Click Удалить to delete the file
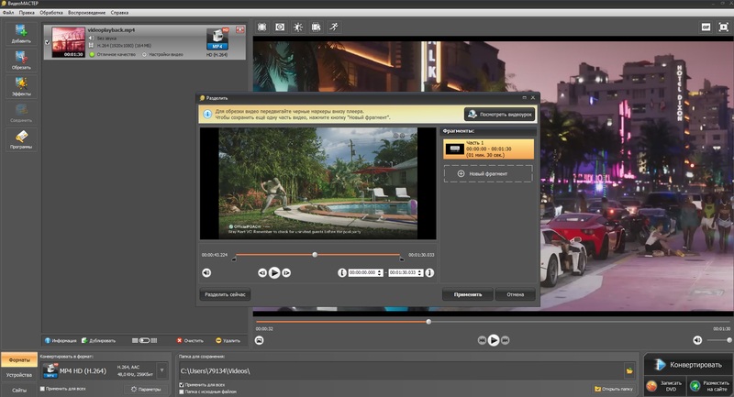The width and height of the screenshot is (734, 397). [228, 340]
